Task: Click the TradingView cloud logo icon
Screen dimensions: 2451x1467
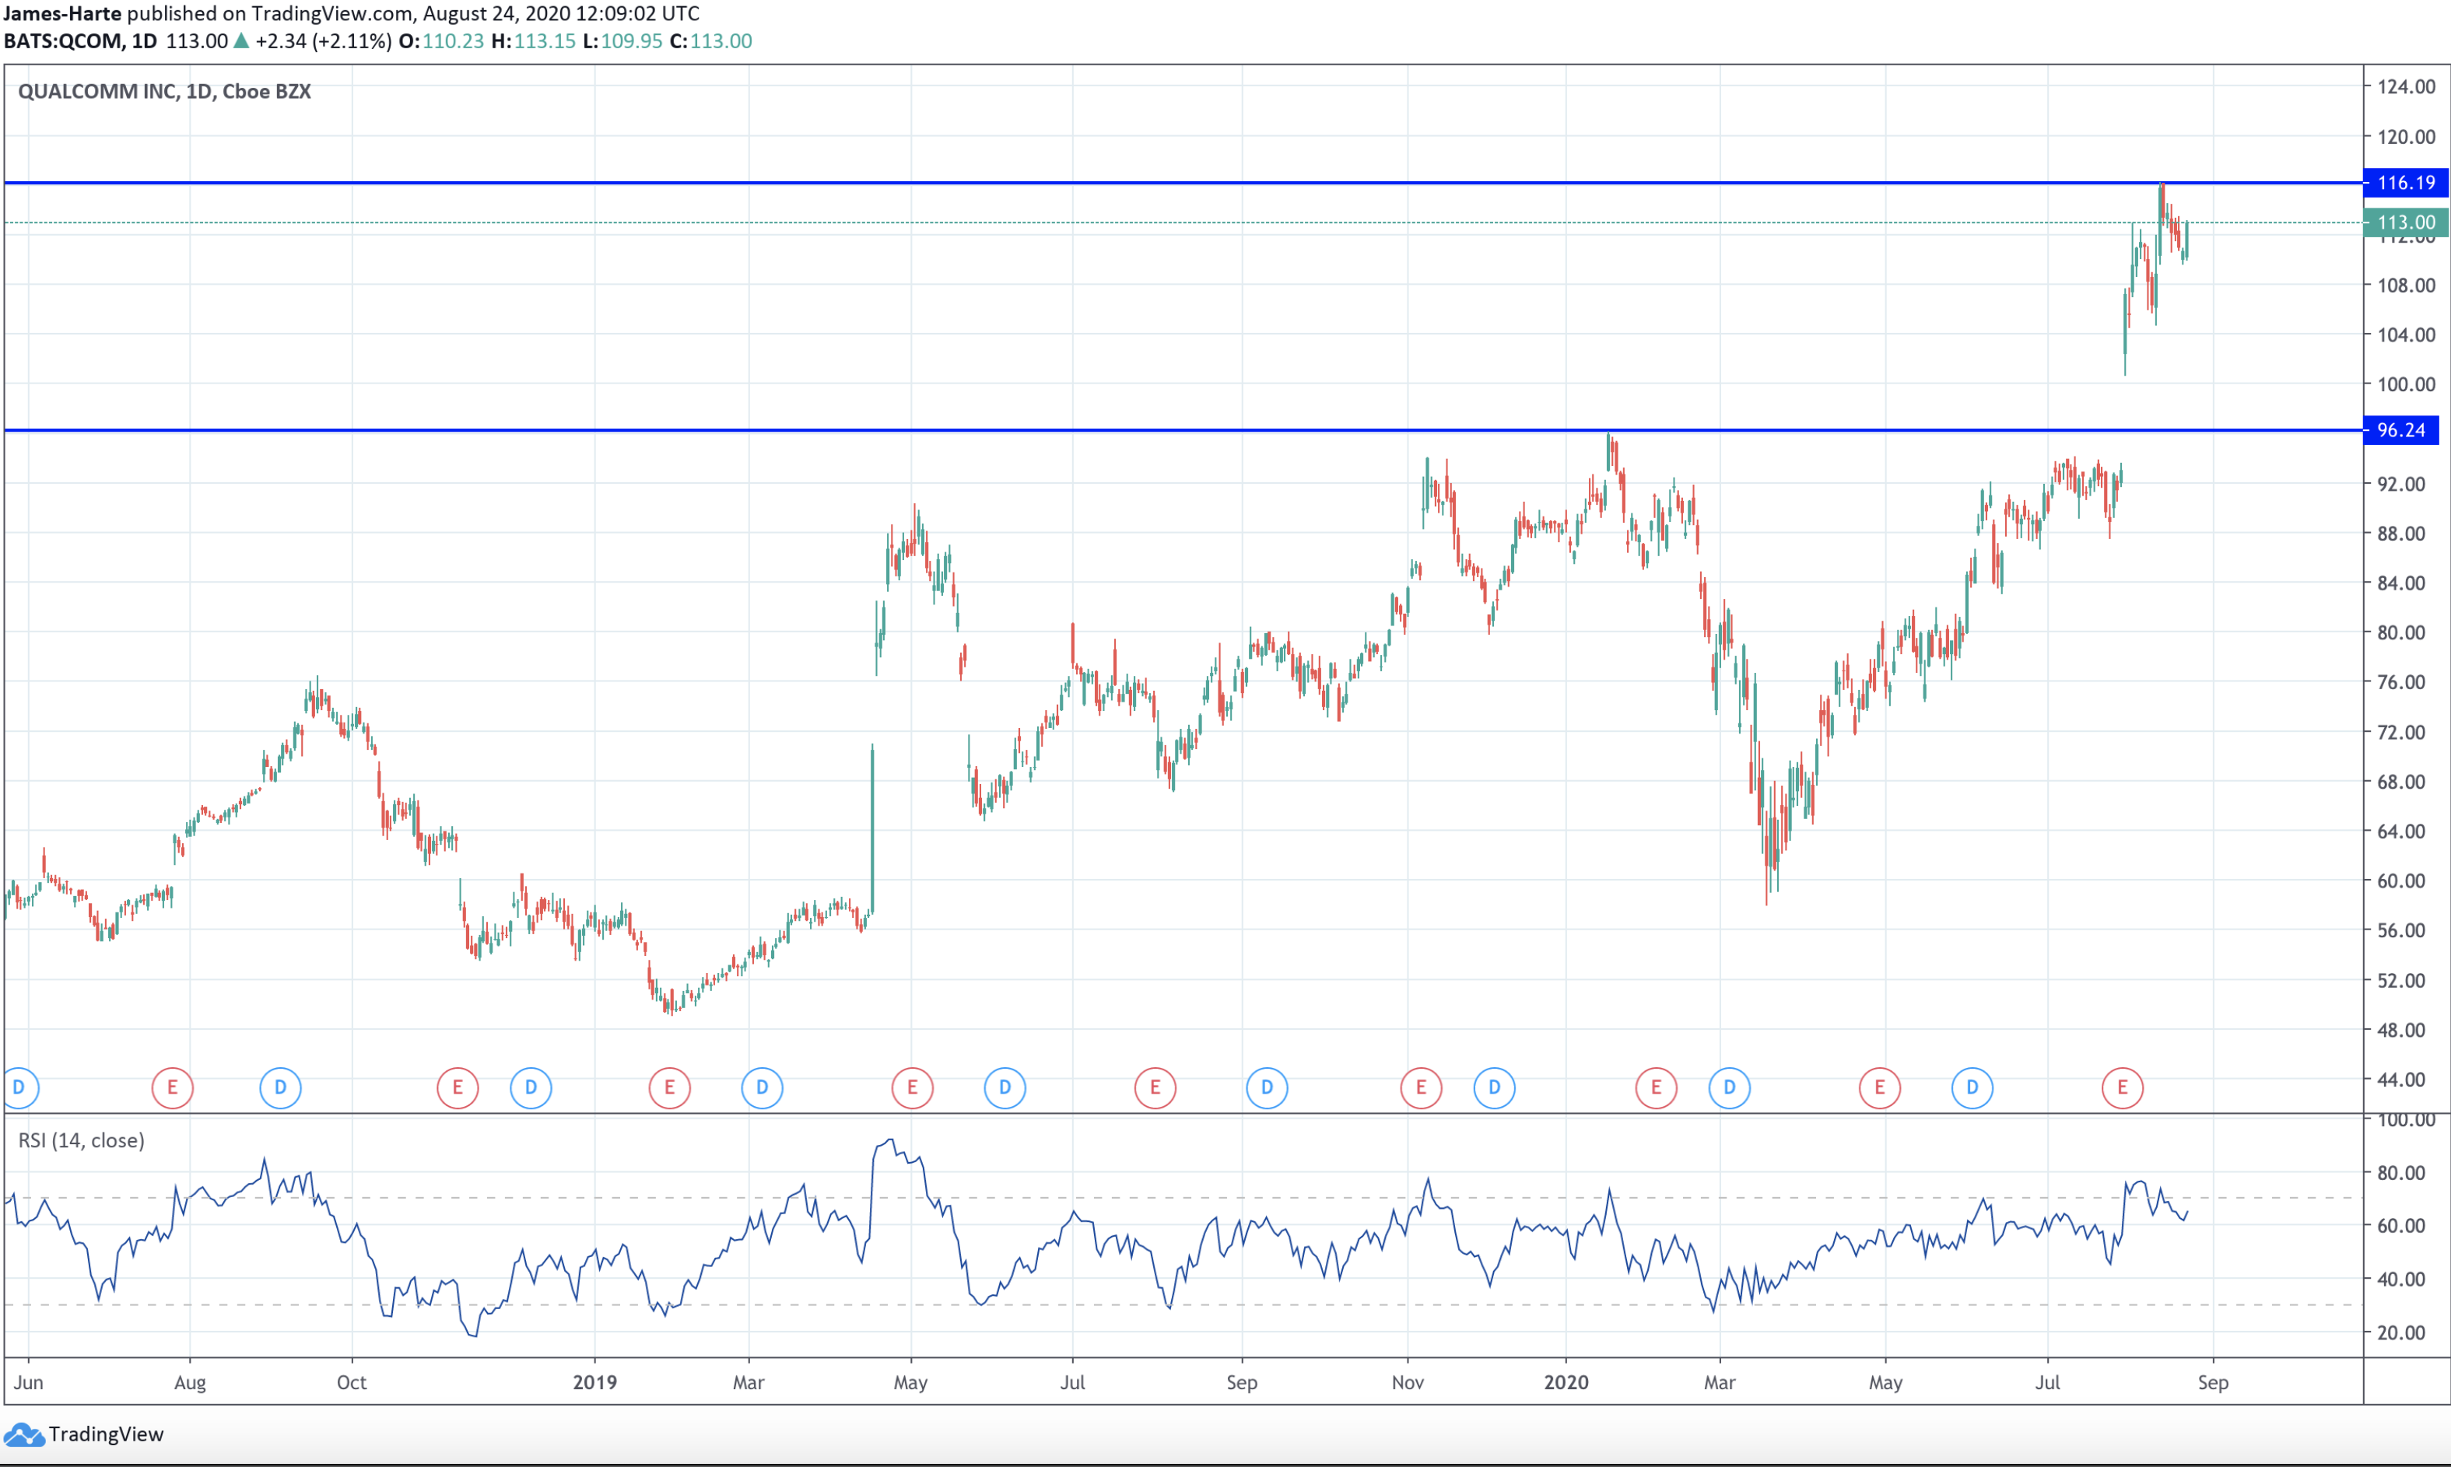Action: coord(23,1434)
